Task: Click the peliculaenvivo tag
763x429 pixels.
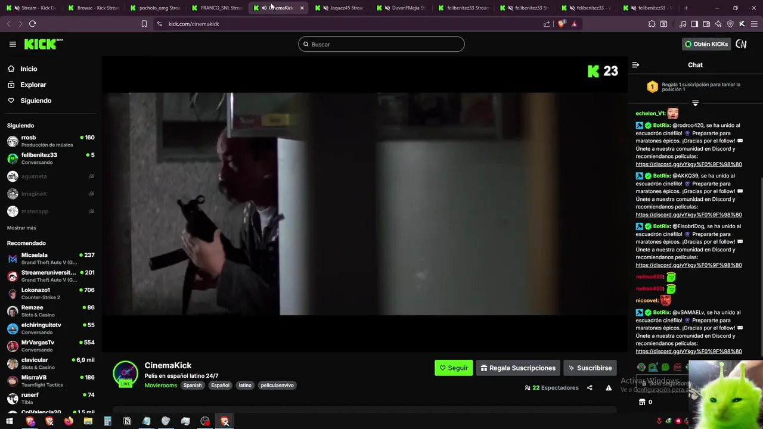Action: [277, 386]
